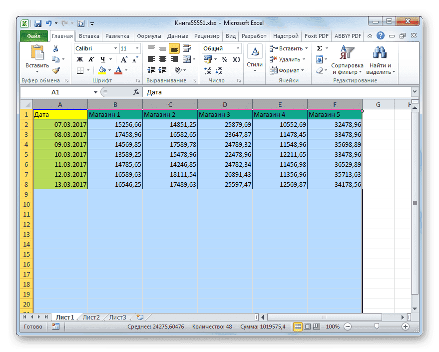Expand the fill color dropdown arrow

109,70
